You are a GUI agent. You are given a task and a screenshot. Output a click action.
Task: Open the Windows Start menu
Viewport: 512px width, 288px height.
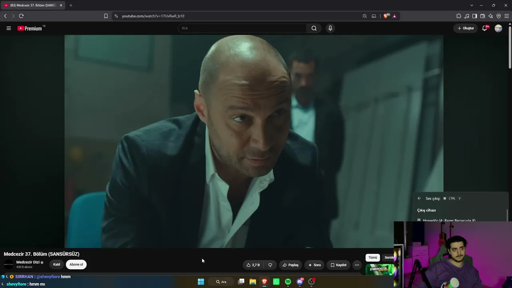tap(201, 282)
